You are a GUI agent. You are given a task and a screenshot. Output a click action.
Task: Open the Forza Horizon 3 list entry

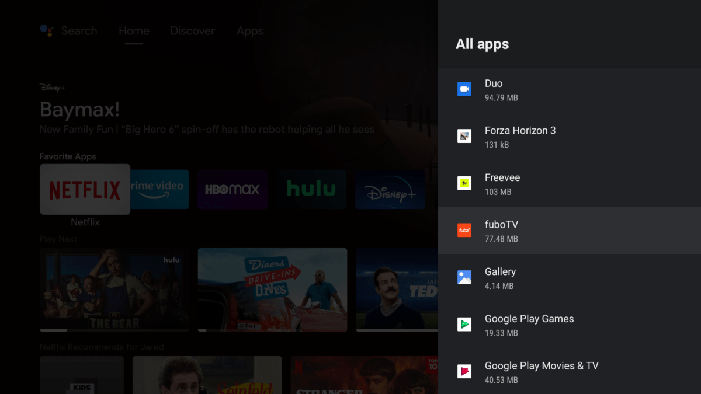click(570, 137)
